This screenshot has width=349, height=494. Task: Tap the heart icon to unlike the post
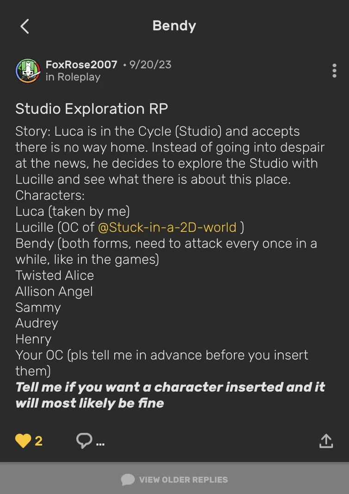point(23,439)
